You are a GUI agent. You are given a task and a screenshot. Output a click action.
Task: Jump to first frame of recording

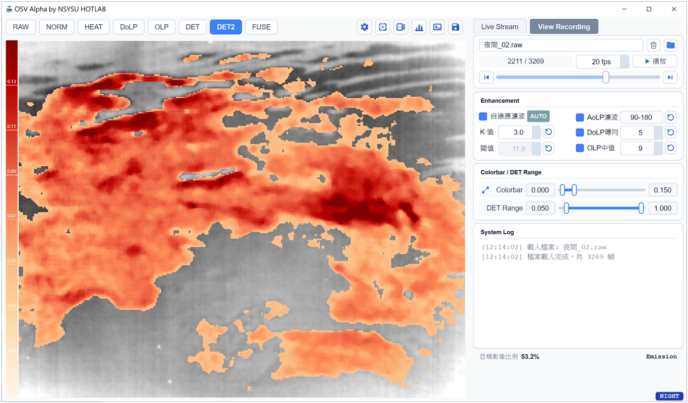[x=486, y=77]
